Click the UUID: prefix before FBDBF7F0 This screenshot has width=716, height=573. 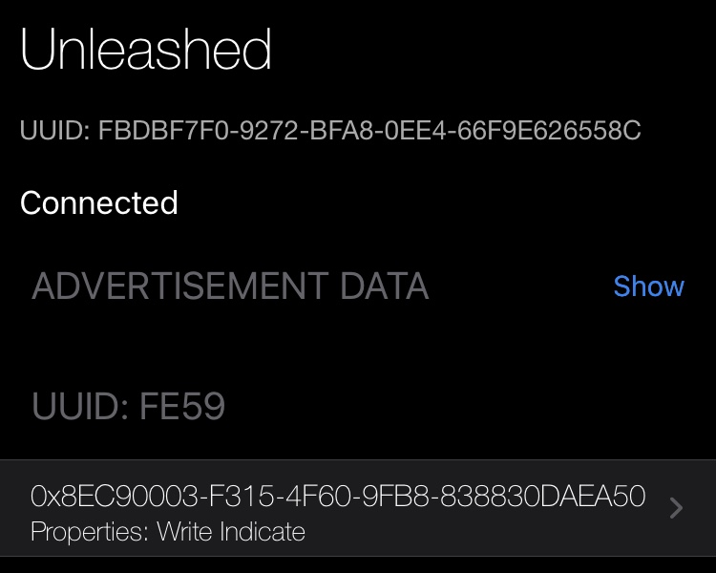(x=54, y=131)
